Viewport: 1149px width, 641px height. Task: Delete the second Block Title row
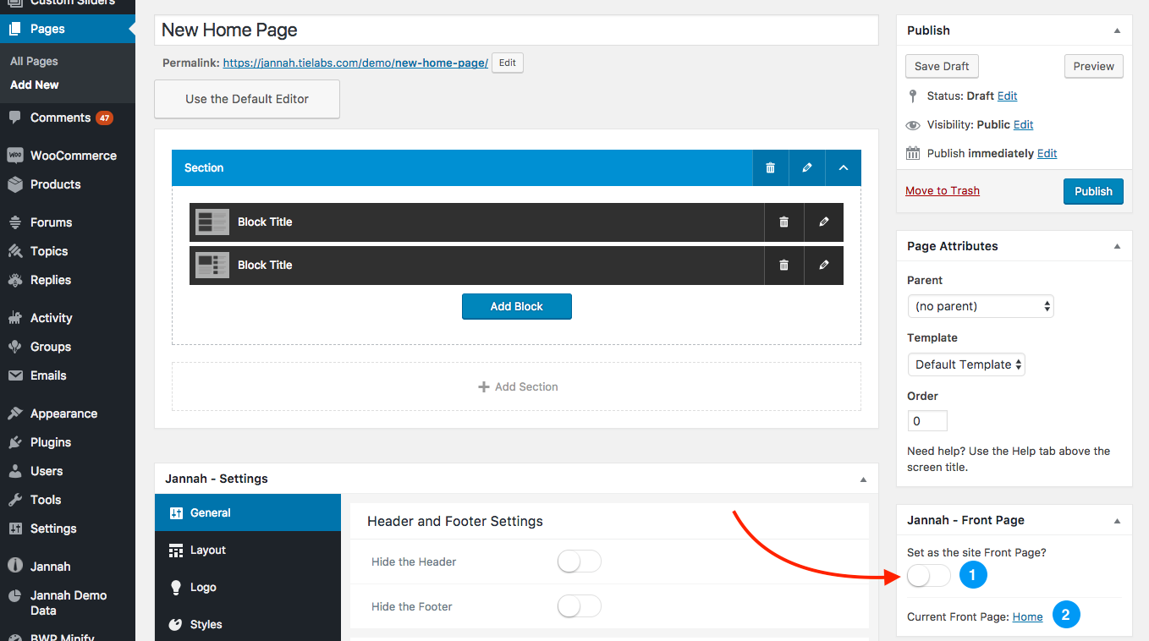(x=783, y=265)
